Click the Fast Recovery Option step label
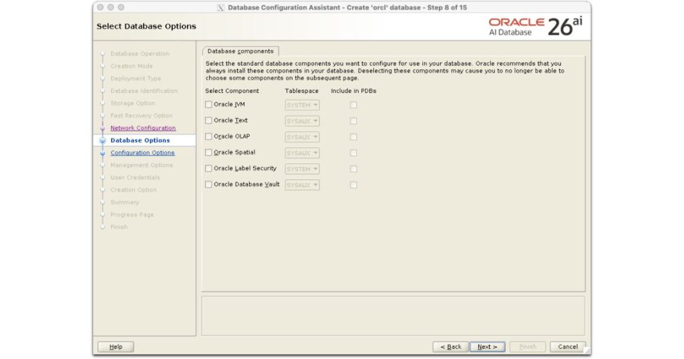Screen dimensions: 684x359 tap(142, 116)
